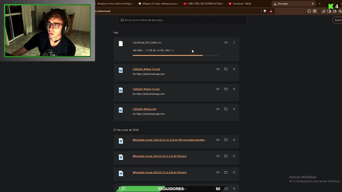The height and width of the screenshot is (192, 342).
Task: Open the OVERLAY AYALA (2).mp4 file link
Action: point(146,69)
